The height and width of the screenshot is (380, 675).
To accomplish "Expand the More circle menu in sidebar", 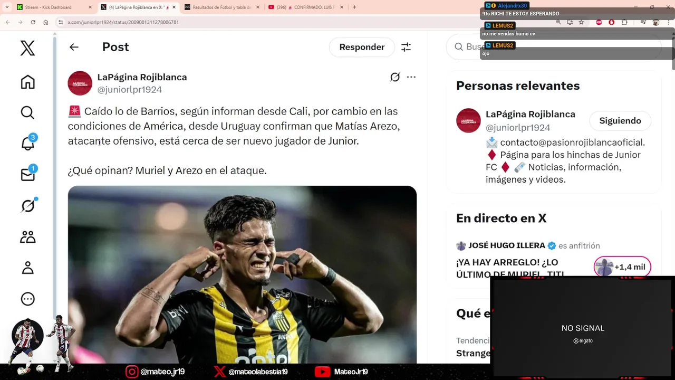I will 27,299.
